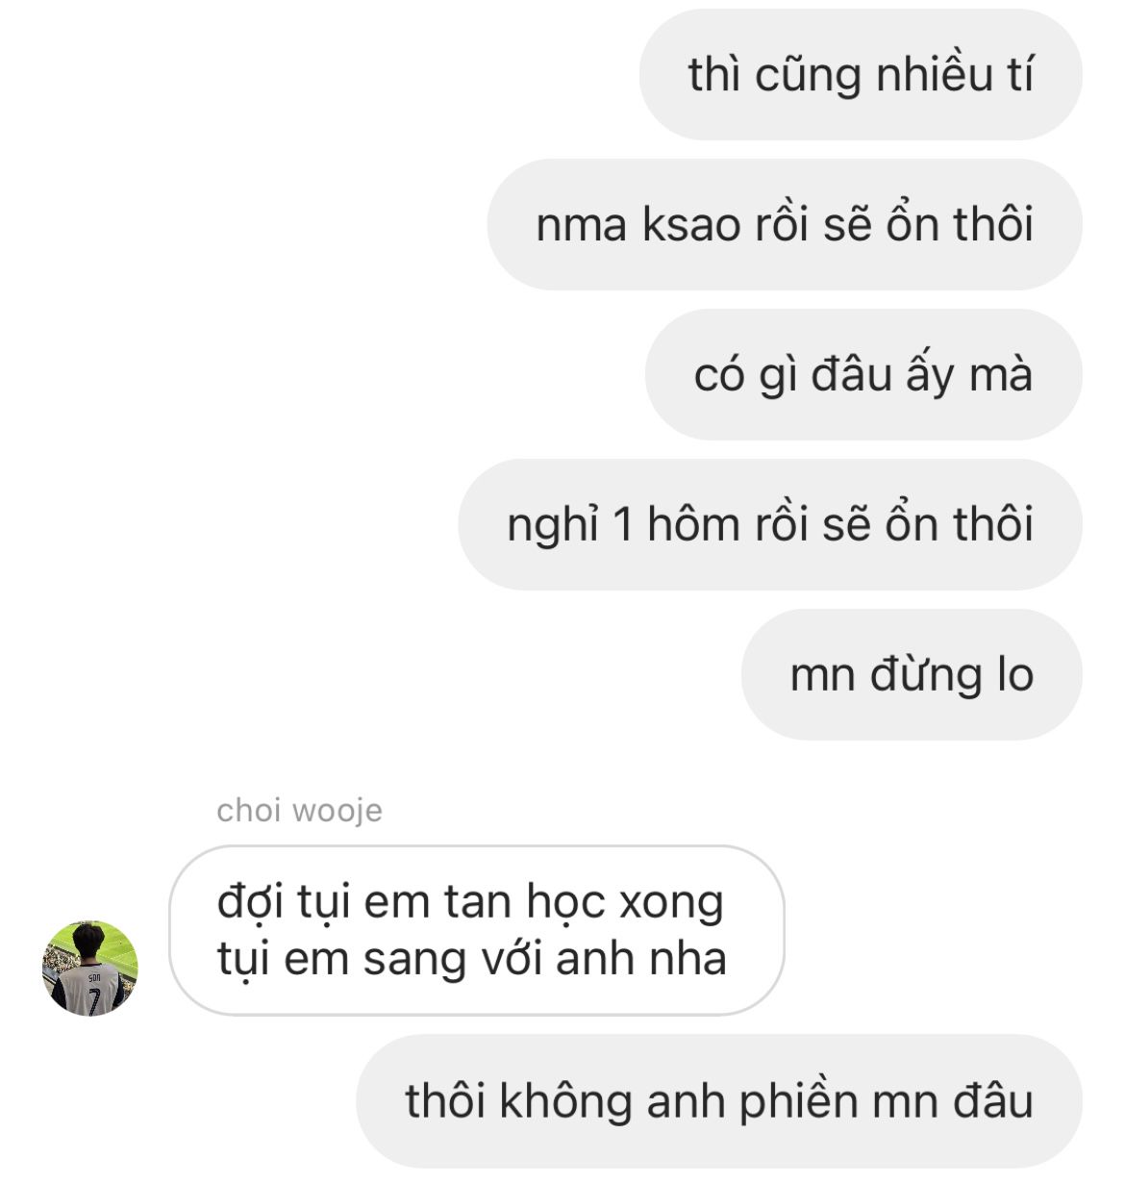Click the Son number 7 jersey avatar photo
This screenshot has width=1125, height=1184.
tap(90, 968)
